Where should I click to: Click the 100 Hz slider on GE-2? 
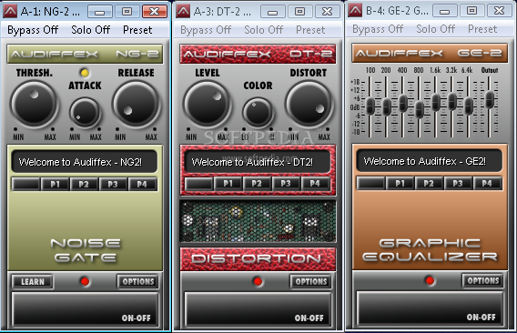[x=370, y=106]
